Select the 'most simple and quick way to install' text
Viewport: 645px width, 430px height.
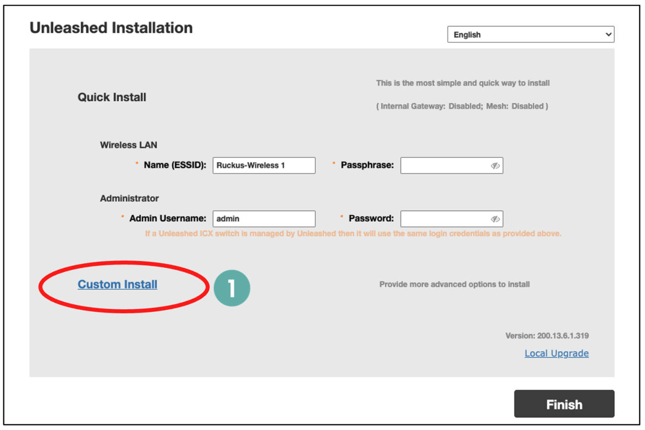click(x=463, y=83)
